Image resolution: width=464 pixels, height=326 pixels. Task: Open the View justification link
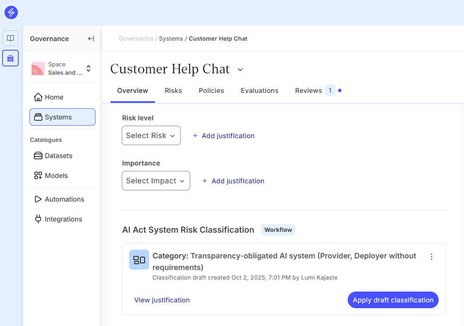[162, 300]
